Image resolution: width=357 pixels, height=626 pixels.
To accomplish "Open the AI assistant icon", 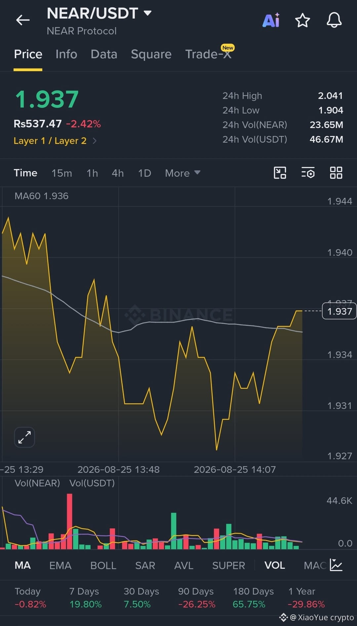I will point(271,20).
